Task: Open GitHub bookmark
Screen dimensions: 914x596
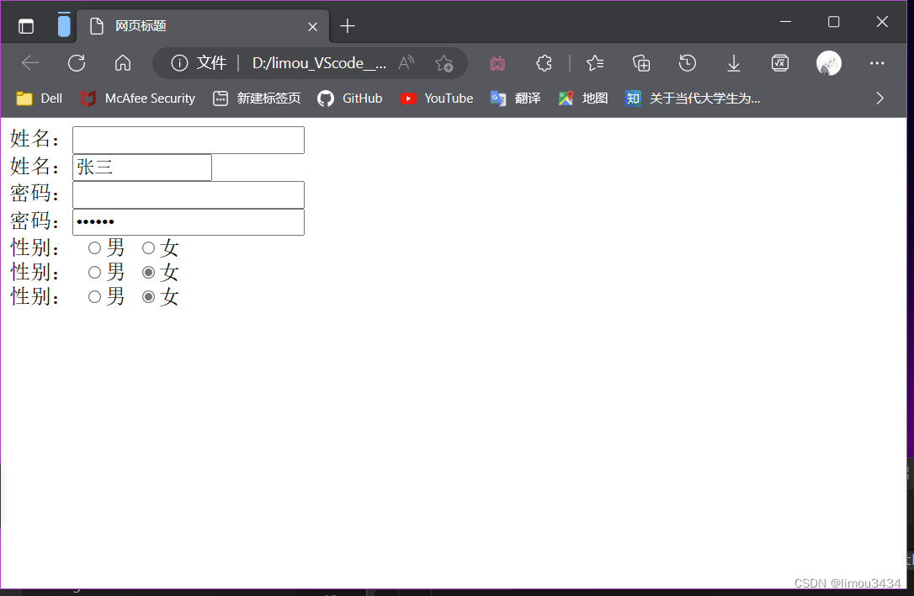Action: [350, 98]
